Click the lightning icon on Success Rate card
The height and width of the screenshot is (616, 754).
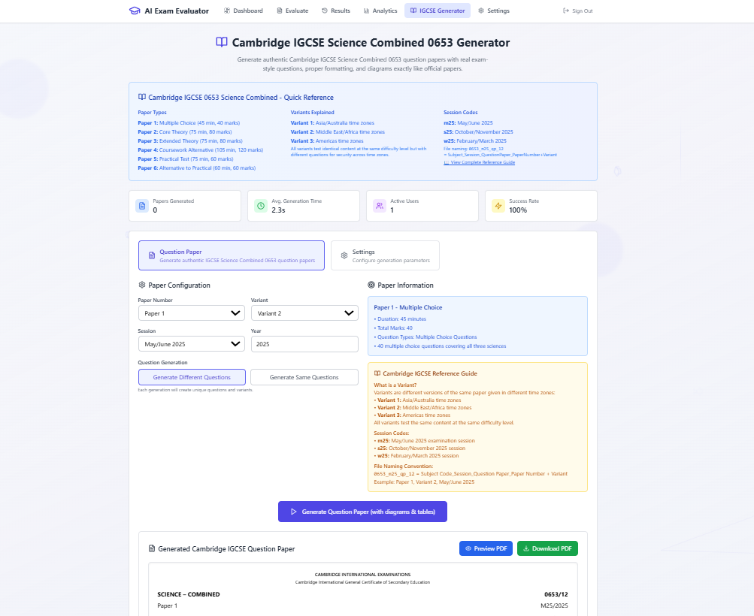coord(498,205)
